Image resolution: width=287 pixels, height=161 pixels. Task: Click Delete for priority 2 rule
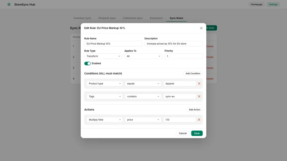click(x=210, y=57)
